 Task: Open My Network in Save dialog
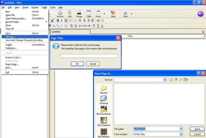104,133
